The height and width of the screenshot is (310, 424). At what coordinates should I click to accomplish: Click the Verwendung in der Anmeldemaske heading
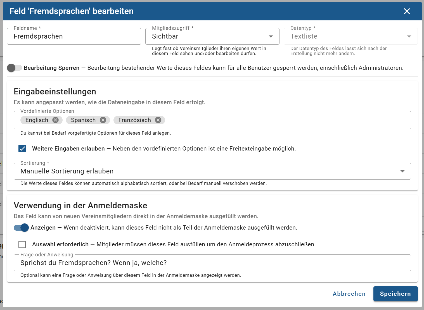80,206
